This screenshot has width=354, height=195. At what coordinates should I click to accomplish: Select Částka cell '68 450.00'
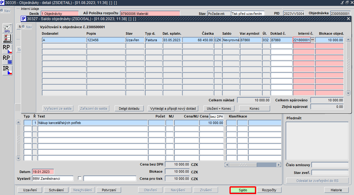point(198,40)
